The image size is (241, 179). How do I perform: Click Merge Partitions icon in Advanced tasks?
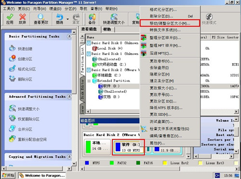13,129
